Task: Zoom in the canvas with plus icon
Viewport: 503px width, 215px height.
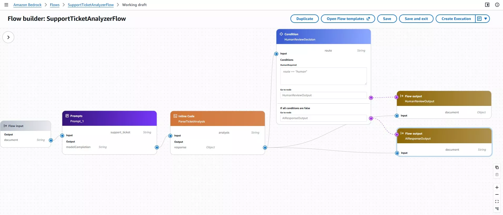Action: [497, 187]
